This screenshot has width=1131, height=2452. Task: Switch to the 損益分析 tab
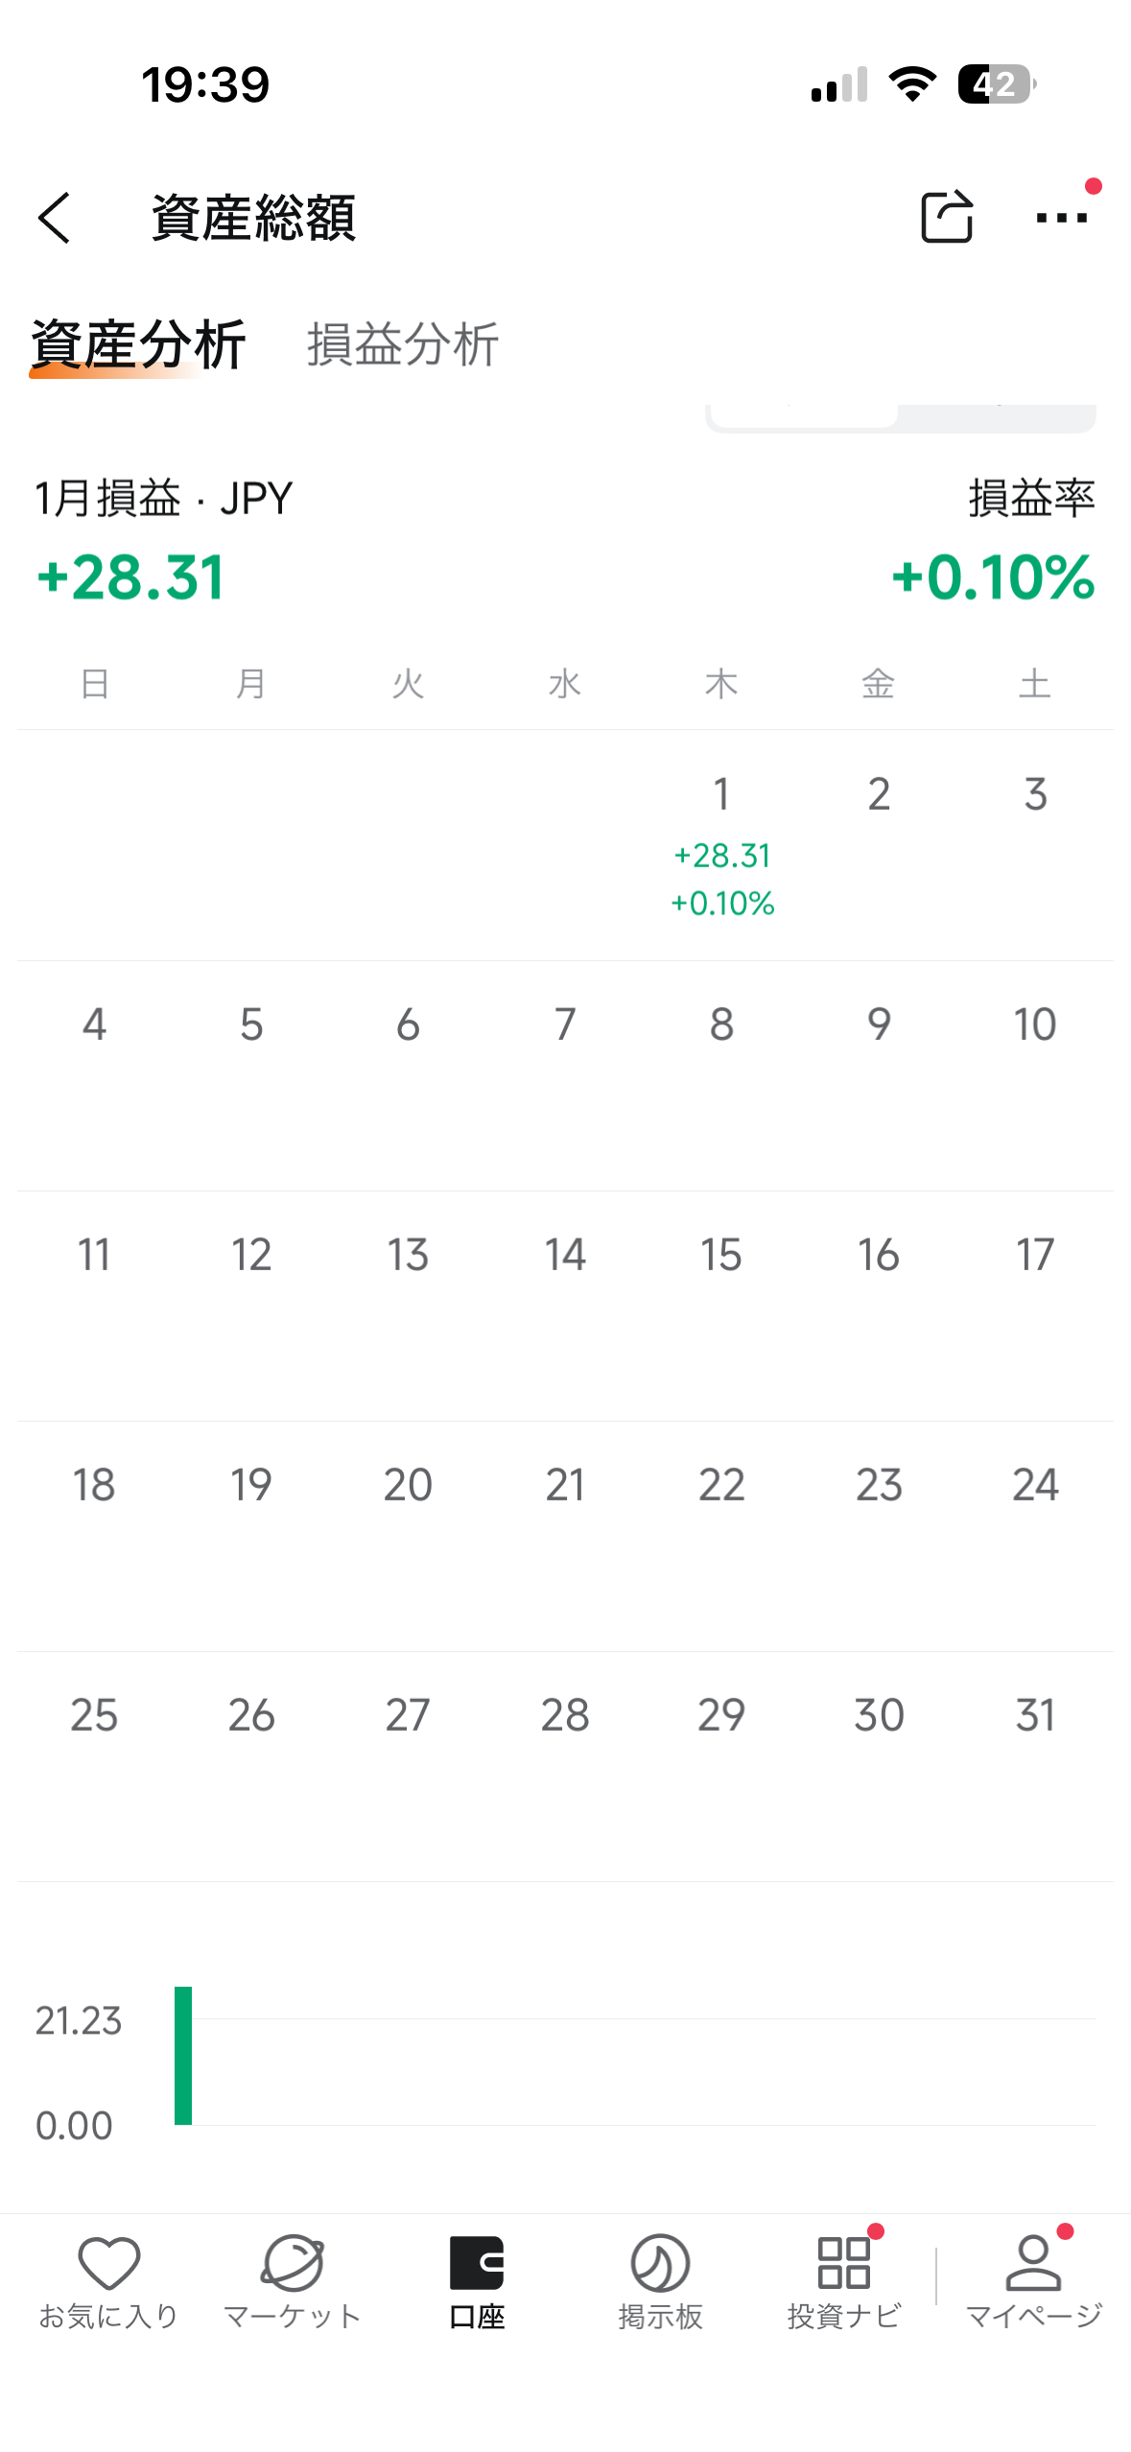(403, 344)
